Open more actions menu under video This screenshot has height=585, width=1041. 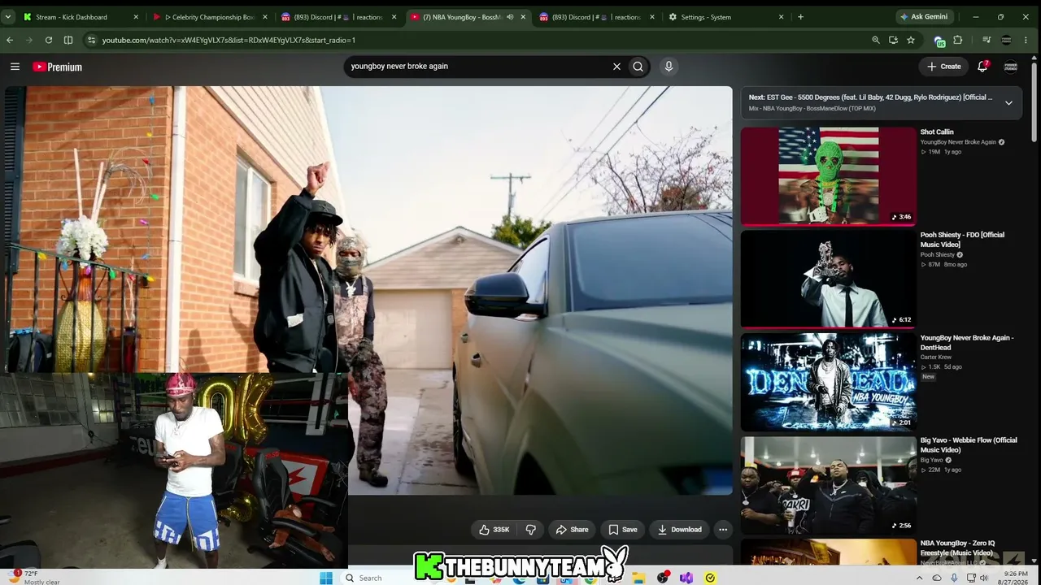[x=722, y=530]
